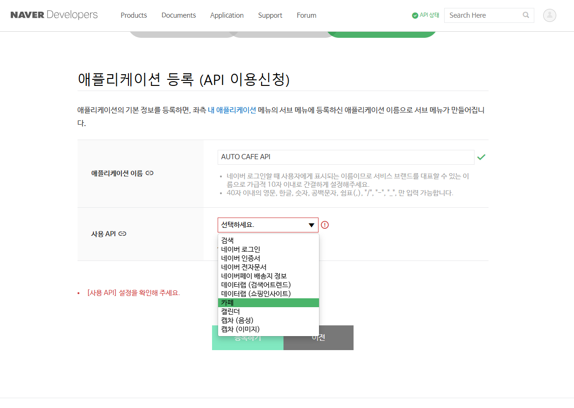Click the NAVER Developers logo
The width and height of the screenshot is (574, 408).
(54, 15)
